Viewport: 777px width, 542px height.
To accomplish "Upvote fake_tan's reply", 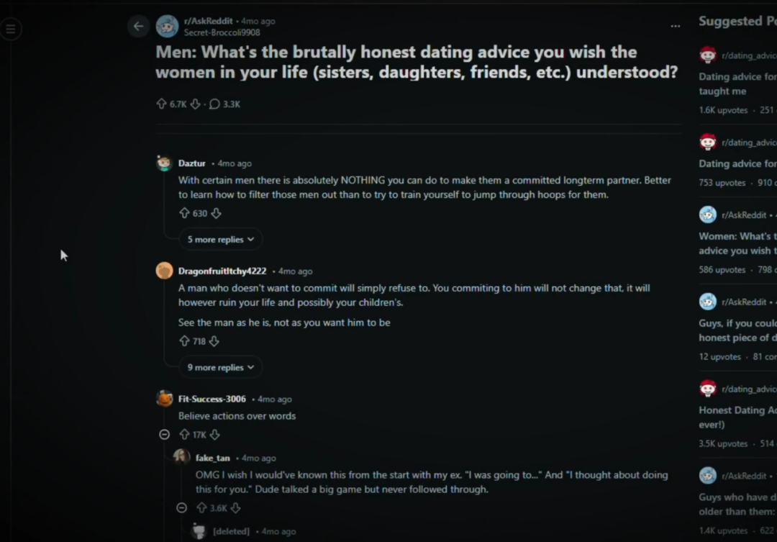I will (x=201, y=508).
